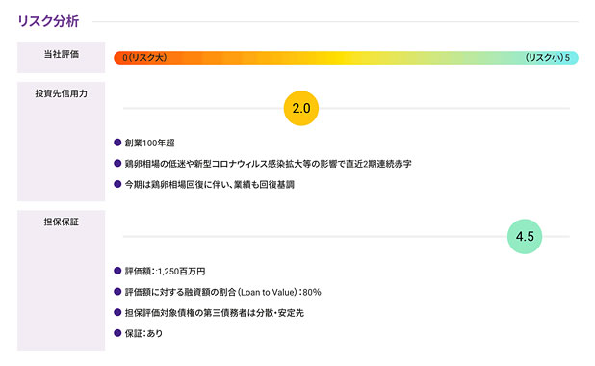Click the green 4.5 score circle
This screenshot has width=595, height=366.
525,237
